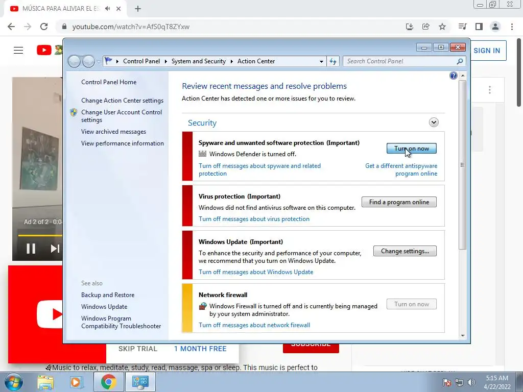Open Windows Update Change settings button
The width and height of the screenshot is (523, 392).
(x=405, y=251)
